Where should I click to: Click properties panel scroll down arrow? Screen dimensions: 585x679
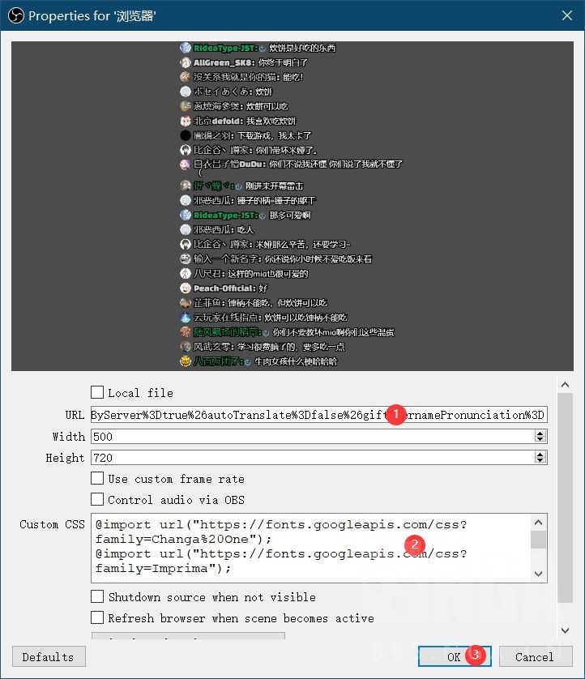coord(565,630)
